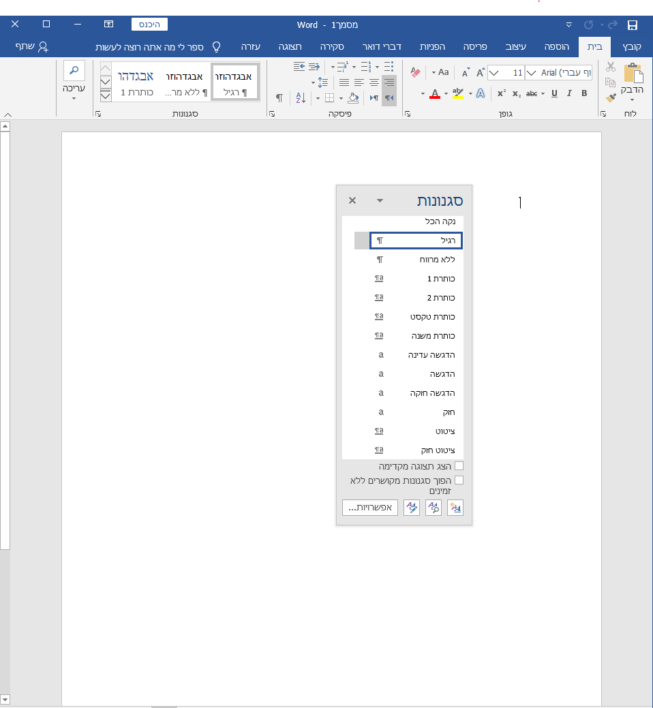Toggle Align Right paragraph button
Image resolution: width=653 pixels, height=708 pixels.
click(389, 82)
